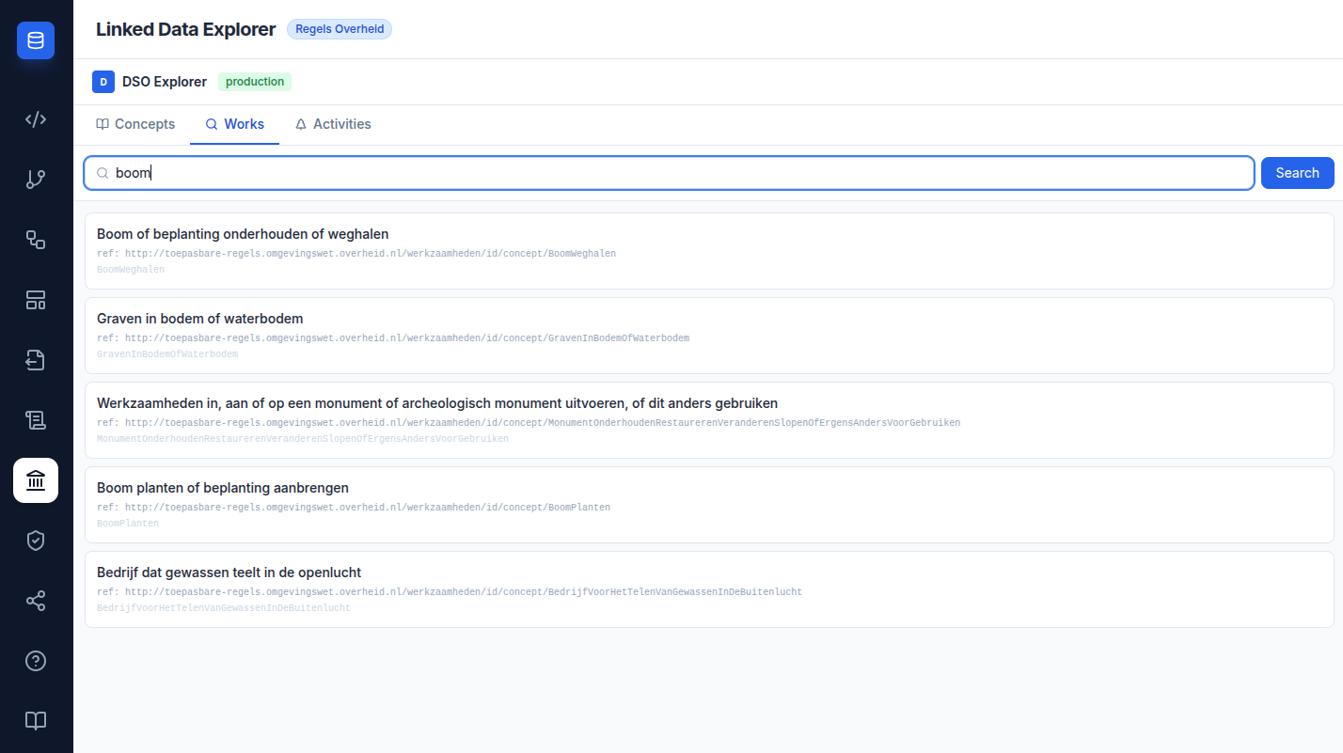This screenshot has width=1343, height=753.
Task: Open Graven in bodem of waterbodem result
Action: point(709,336)
